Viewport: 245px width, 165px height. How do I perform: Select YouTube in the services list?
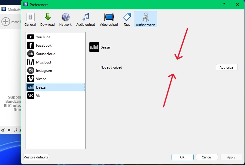[x=43, y=37]
